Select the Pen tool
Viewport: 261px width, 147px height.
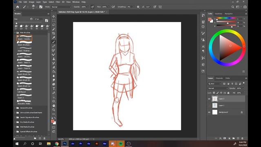click(x=53, y=93)
